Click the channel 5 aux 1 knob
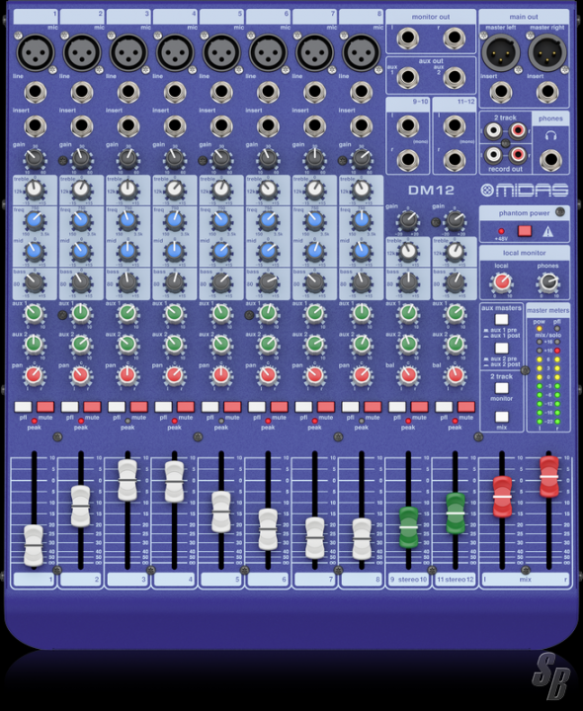The width and height of the screenshot is (583, 711). 221,313
